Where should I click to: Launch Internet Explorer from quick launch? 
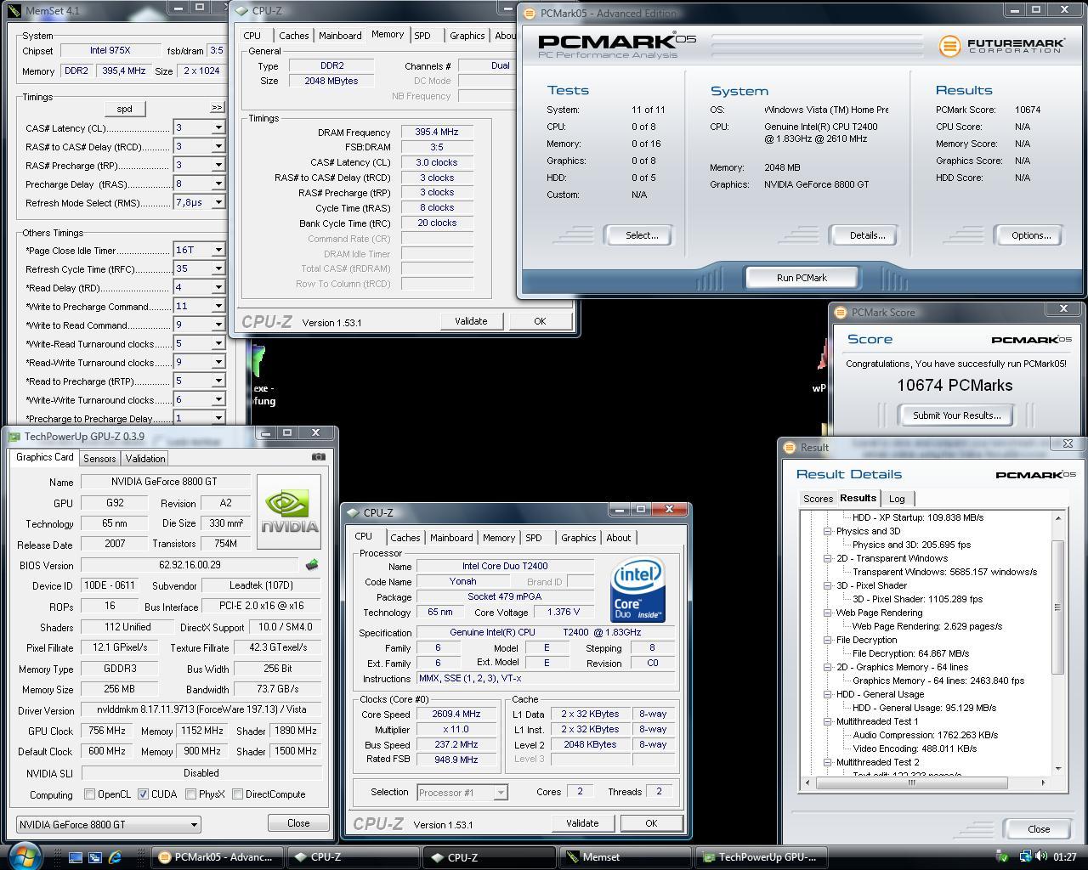pyautogui.click(x=115, y=857)
